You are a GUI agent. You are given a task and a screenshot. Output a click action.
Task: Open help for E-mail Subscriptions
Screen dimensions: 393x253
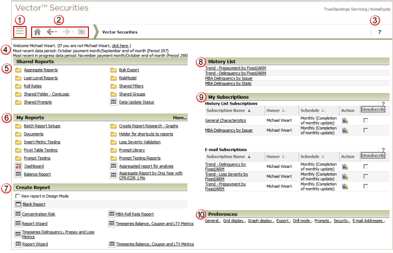point(383,150)
